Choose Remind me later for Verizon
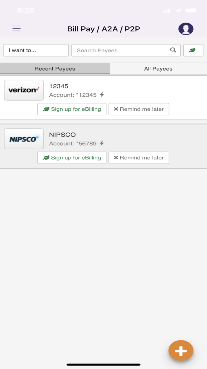Viewport: 207px width, 369px height. 139,109
